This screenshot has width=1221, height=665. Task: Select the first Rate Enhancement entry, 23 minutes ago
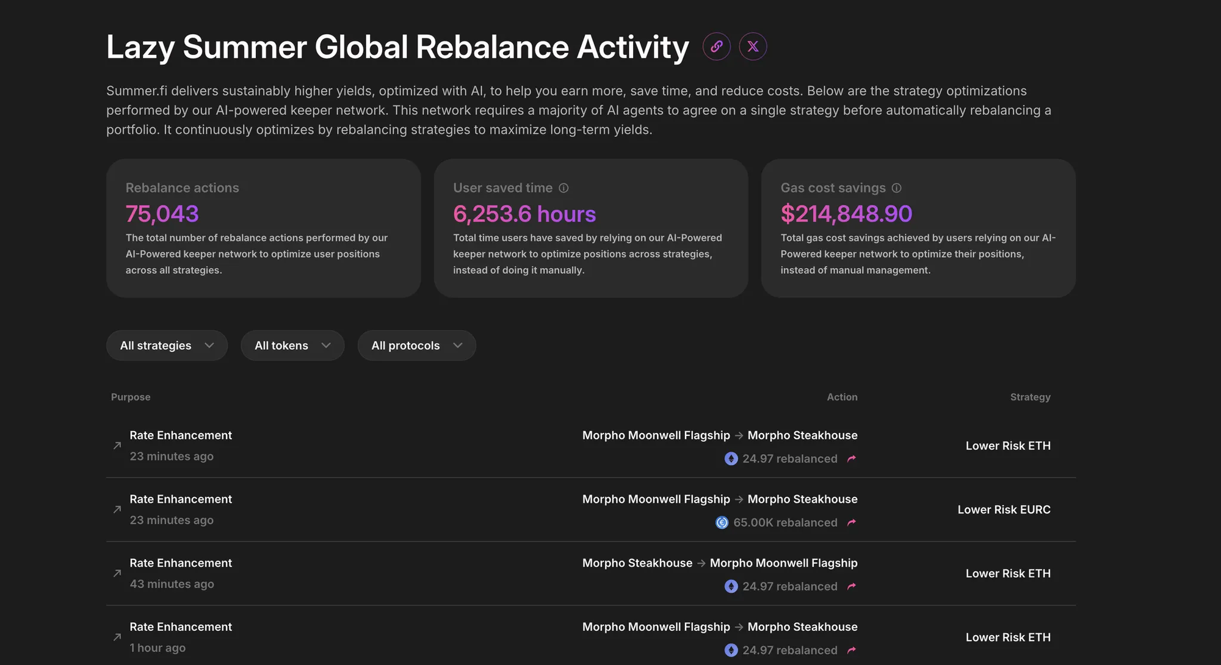[181, 435]
